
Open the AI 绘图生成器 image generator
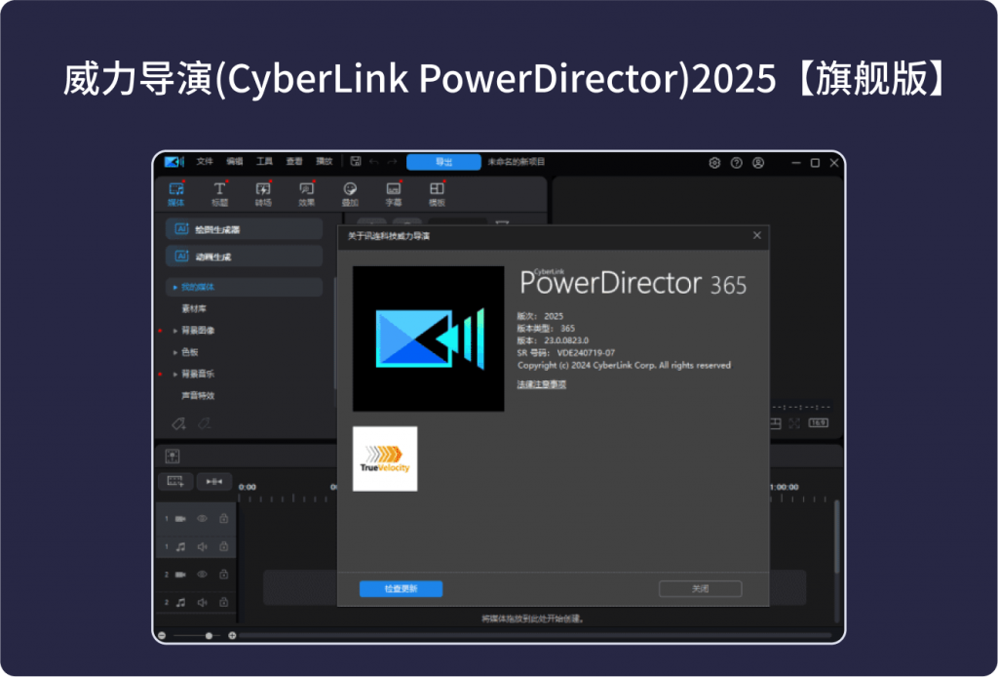coord(245,229)
